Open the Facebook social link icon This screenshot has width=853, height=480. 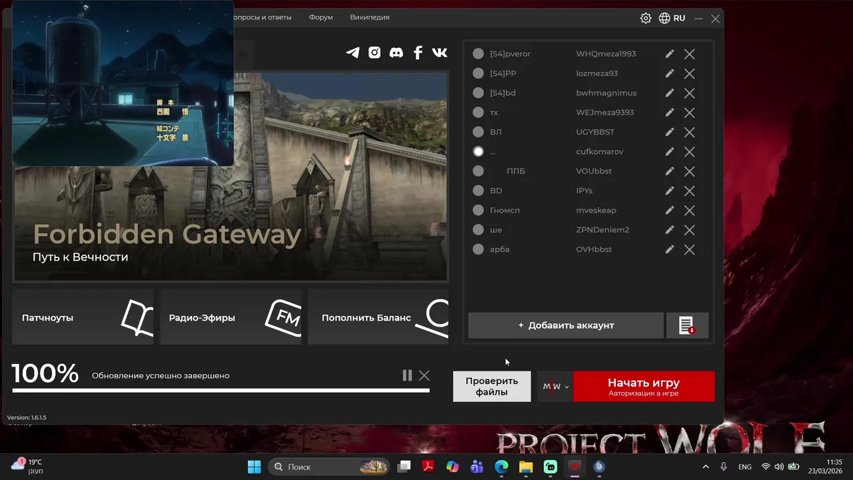(x=418, y=53)
